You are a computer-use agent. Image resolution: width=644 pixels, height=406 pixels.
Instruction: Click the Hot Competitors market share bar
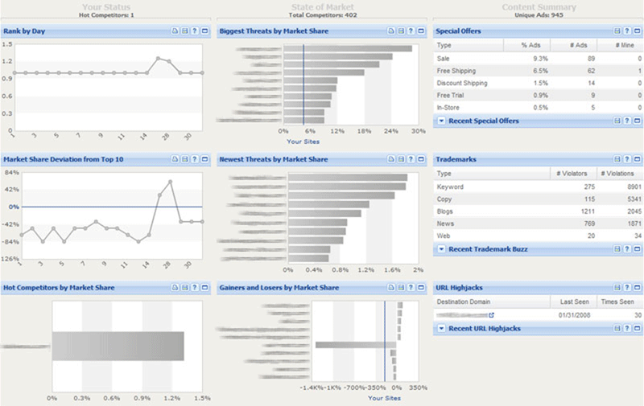(x=118, y=346)
